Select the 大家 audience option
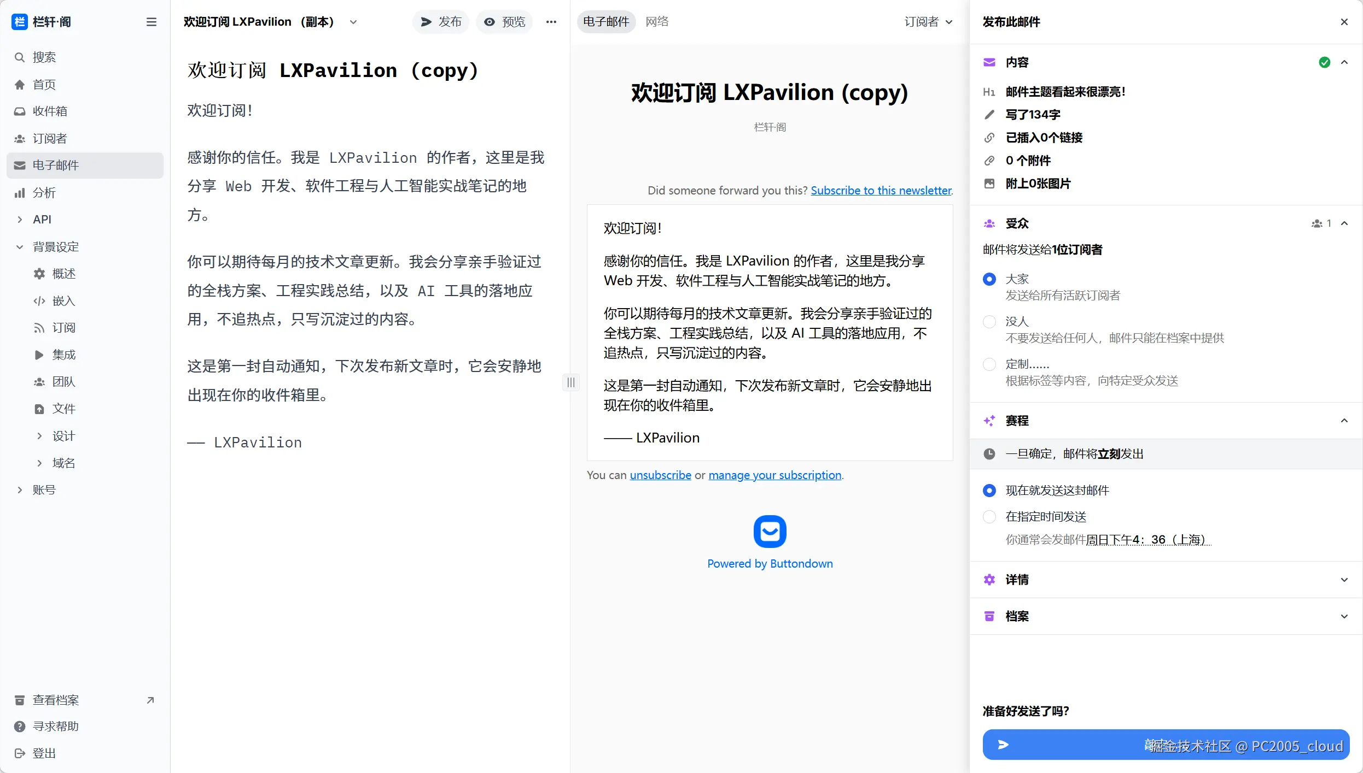Image resolution: width=1363 pixels, height=773 pixels. (989, 279)
